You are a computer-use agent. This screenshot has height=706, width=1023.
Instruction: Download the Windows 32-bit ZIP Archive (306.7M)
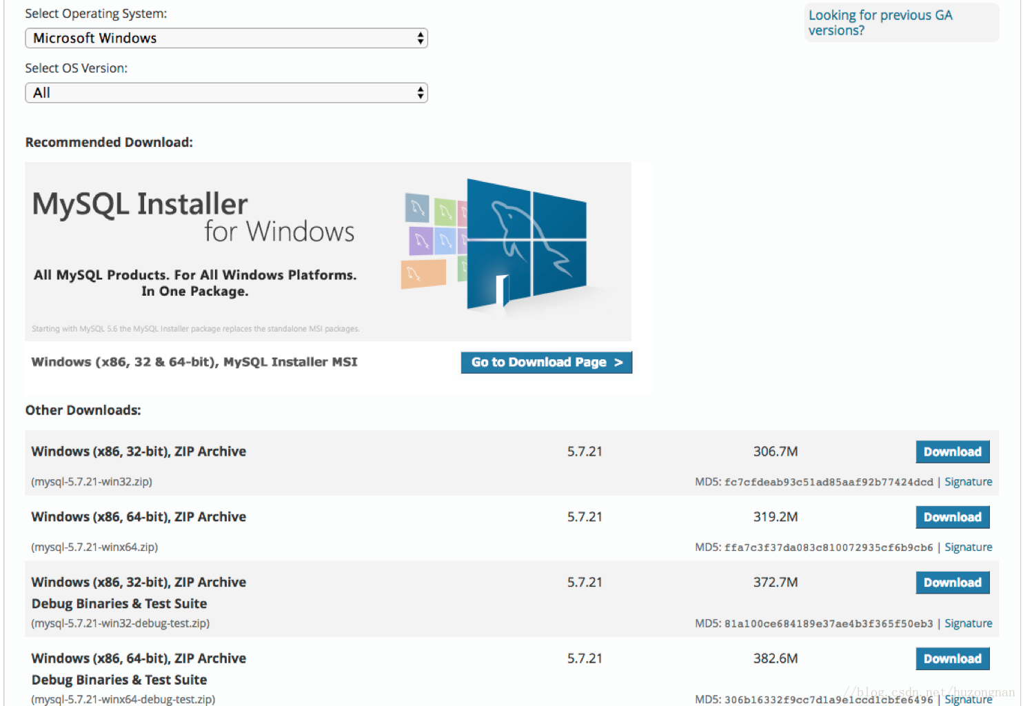(x=953, y=452)
